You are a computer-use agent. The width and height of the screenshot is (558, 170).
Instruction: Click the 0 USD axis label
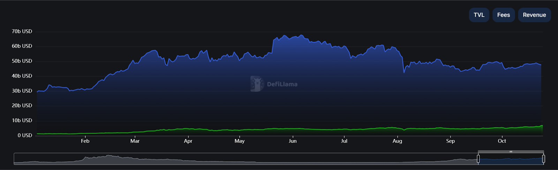click(x=25, y=136)
